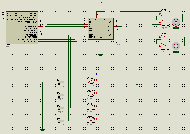
Task: Click the blue origin crosshair marker
Action: pyautogui.click(x=96, y=74)
